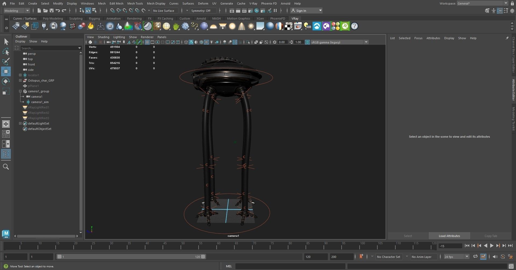Image resolution: width=516 pixels, height=270 pixels.
Task: Click the V-Ray sun light icon
Action: tap(251, 26)
